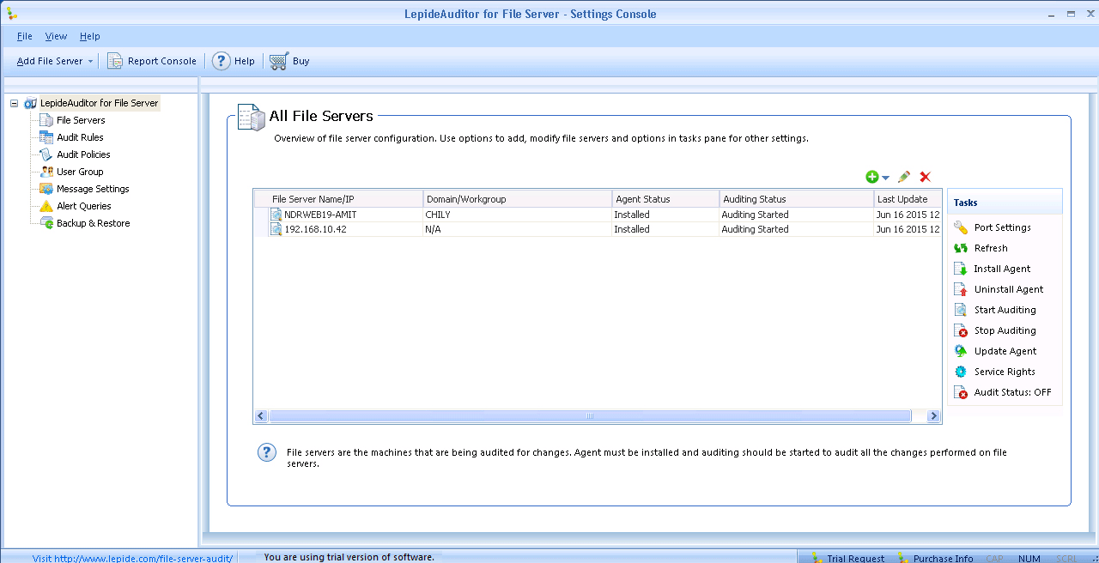Viewport: 1099px width, 563px height.
Task: Click Trial Request in status bar
Action: point(855,558)
